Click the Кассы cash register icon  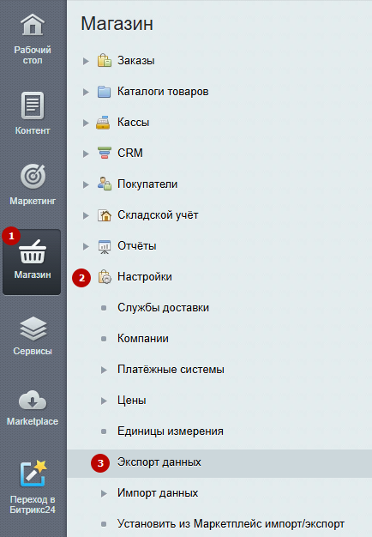103,123
